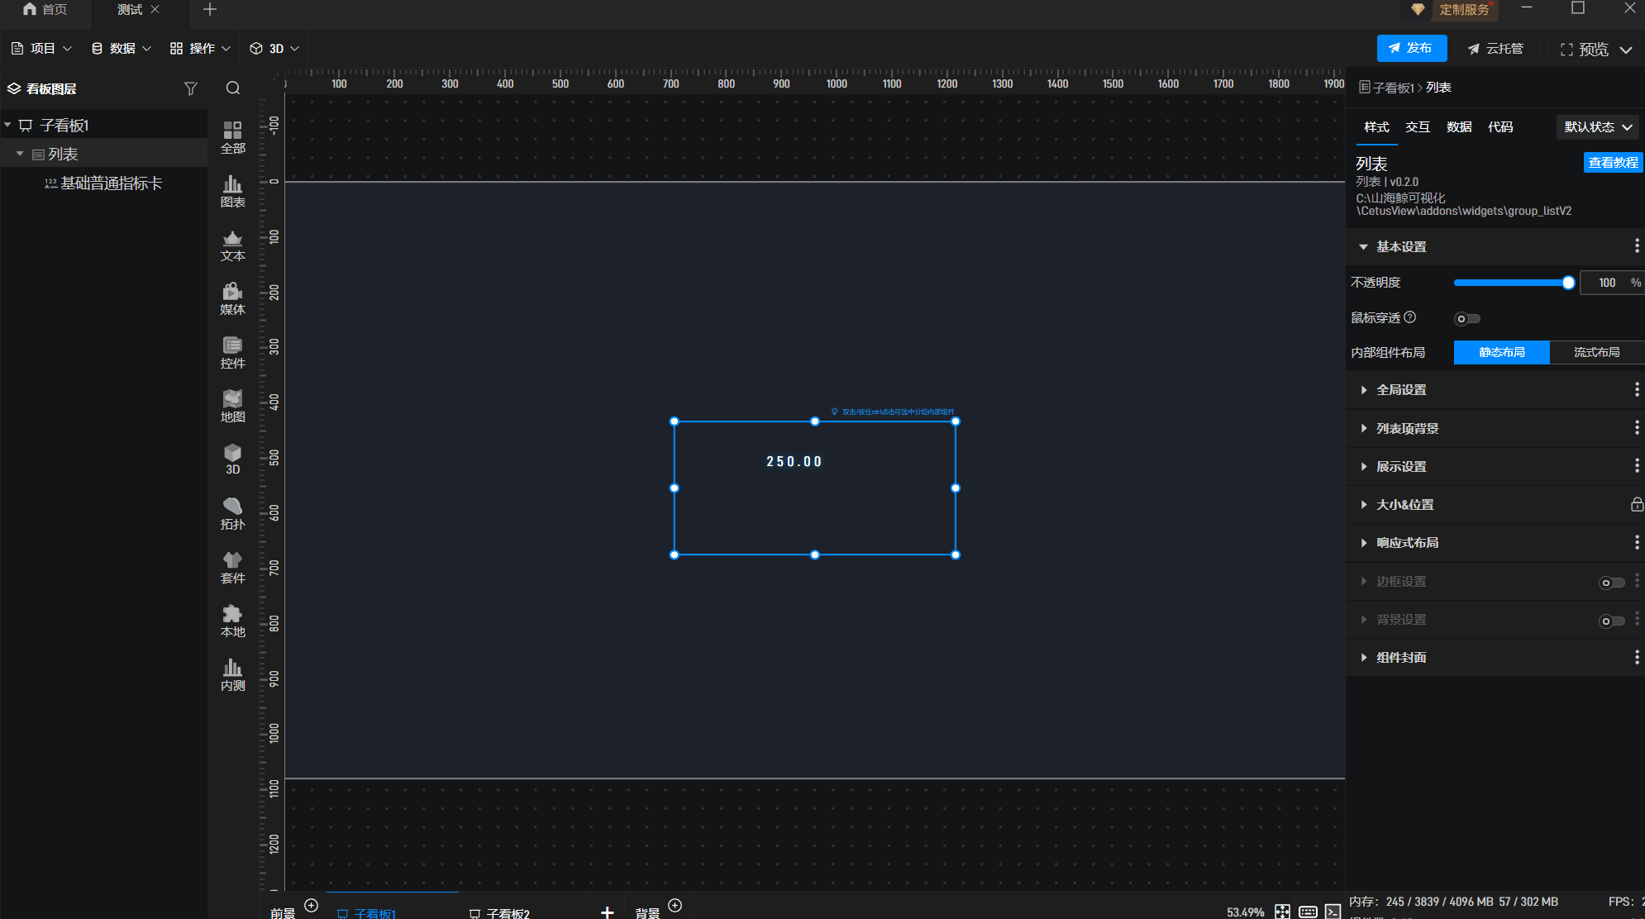Image resolution: width=1645 pixels, height=919 pixels.
Task: Open the 默认状态 dropdown
Action: pos(1597,127)
